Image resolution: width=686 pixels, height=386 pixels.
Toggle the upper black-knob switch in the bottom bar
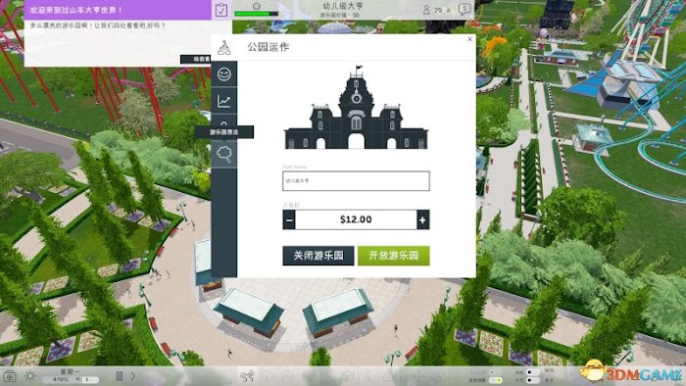coord(532,372)
